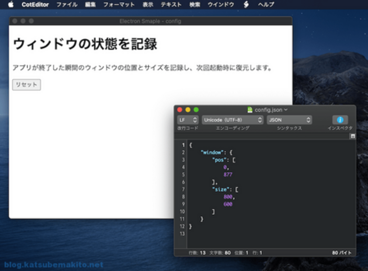368x271 pixels.
Task: Click the 文字数: 80 status bar entry
Action: click(220, 253)
